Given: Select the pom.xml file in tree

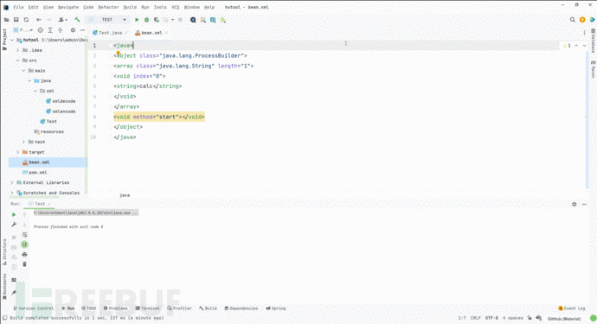Looking at the screenshot, I should pos(35,172).
